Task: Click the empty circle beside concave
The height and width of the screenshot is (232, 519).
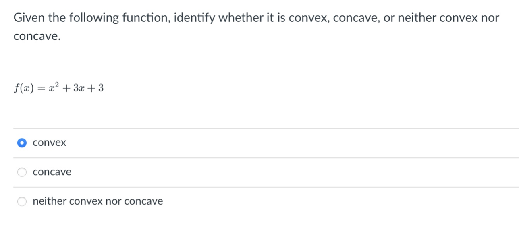Action: point(21,172)
